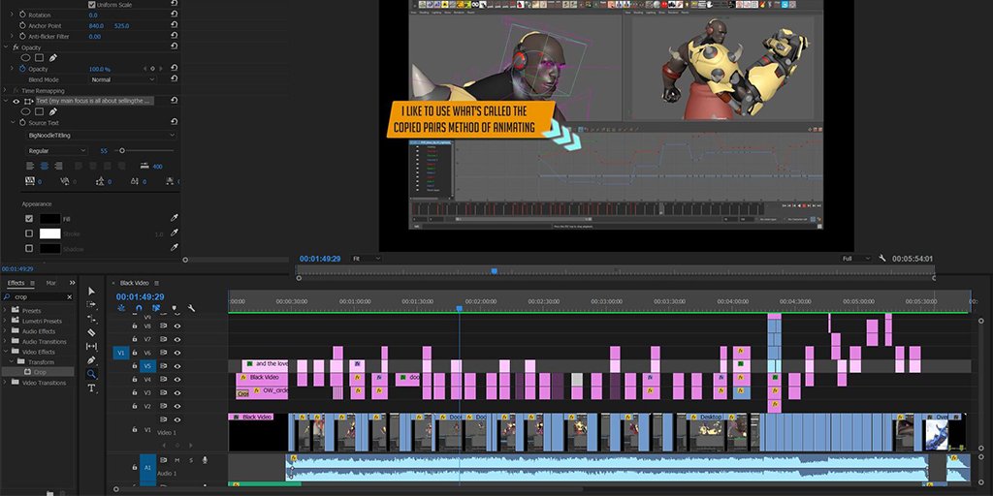This screenshot has height=496, width=993.
Task: Create rectangle mask under Opacity
Action: [x=39, y=57]
